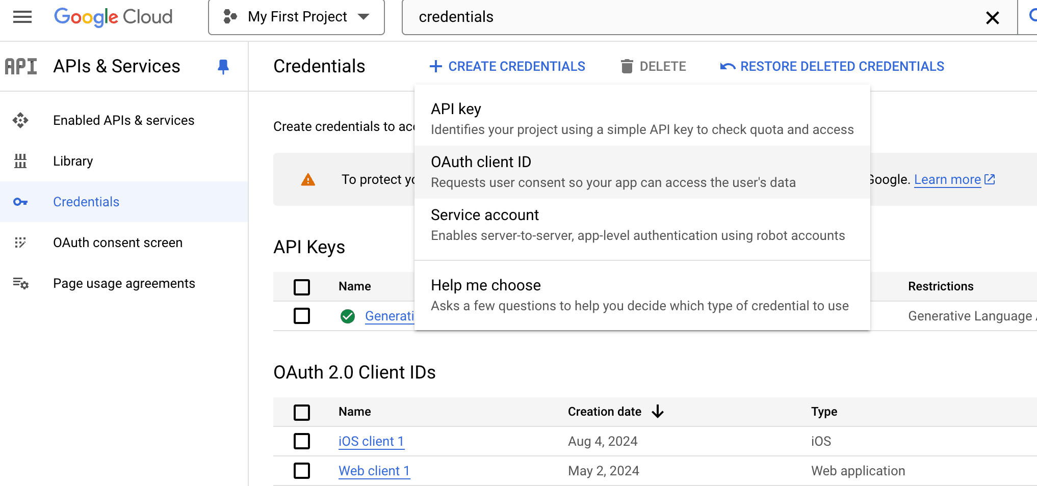The width and height of the screenshot is (1037, 486).
Task: Open Enabled APIs & services page
Action: pos(124,120)
